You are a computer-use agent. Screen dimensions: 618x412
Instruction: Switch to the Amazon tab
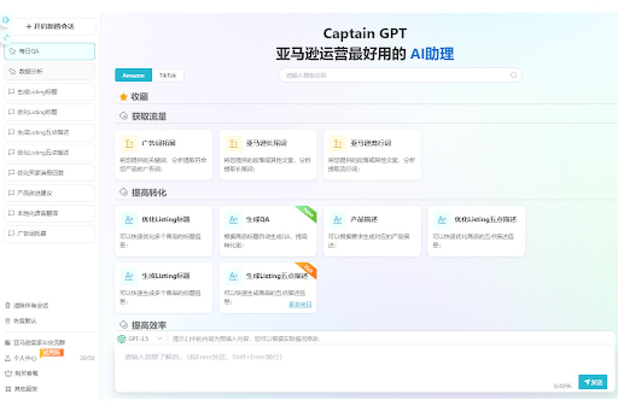pos(133,75)
